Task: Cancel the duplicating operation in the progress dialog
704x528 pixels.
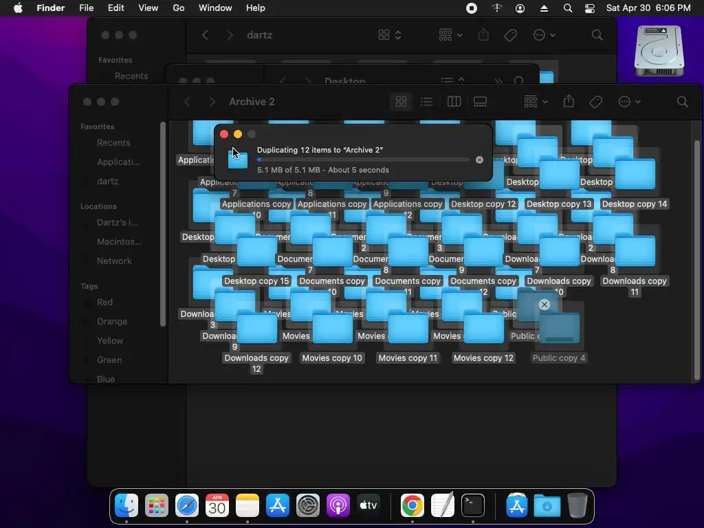Action: coord(479,159)
